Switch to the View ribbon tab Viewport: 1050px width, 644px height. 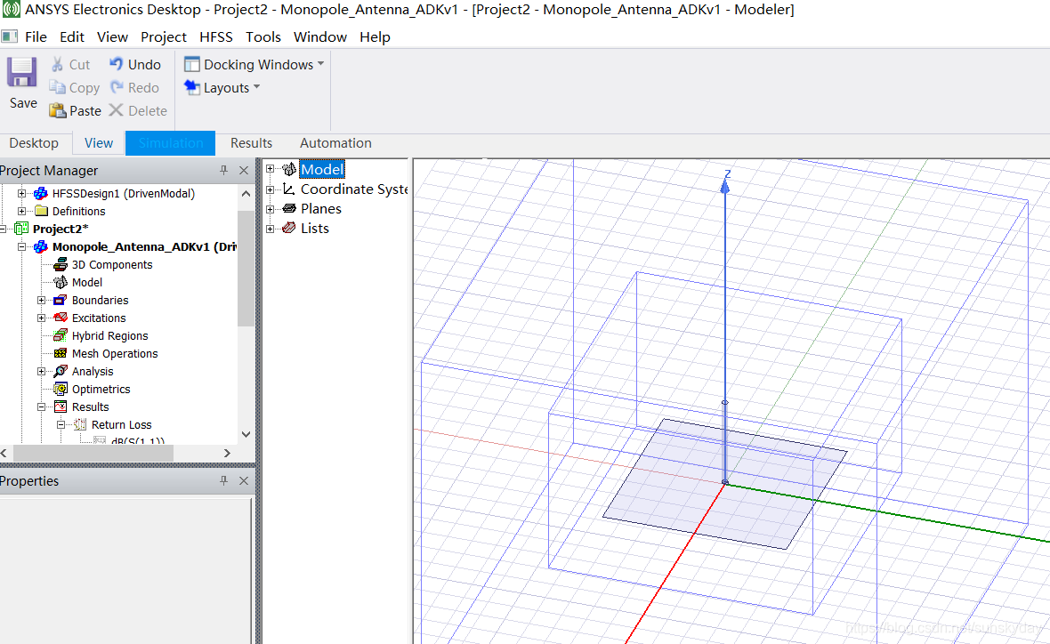99,142
